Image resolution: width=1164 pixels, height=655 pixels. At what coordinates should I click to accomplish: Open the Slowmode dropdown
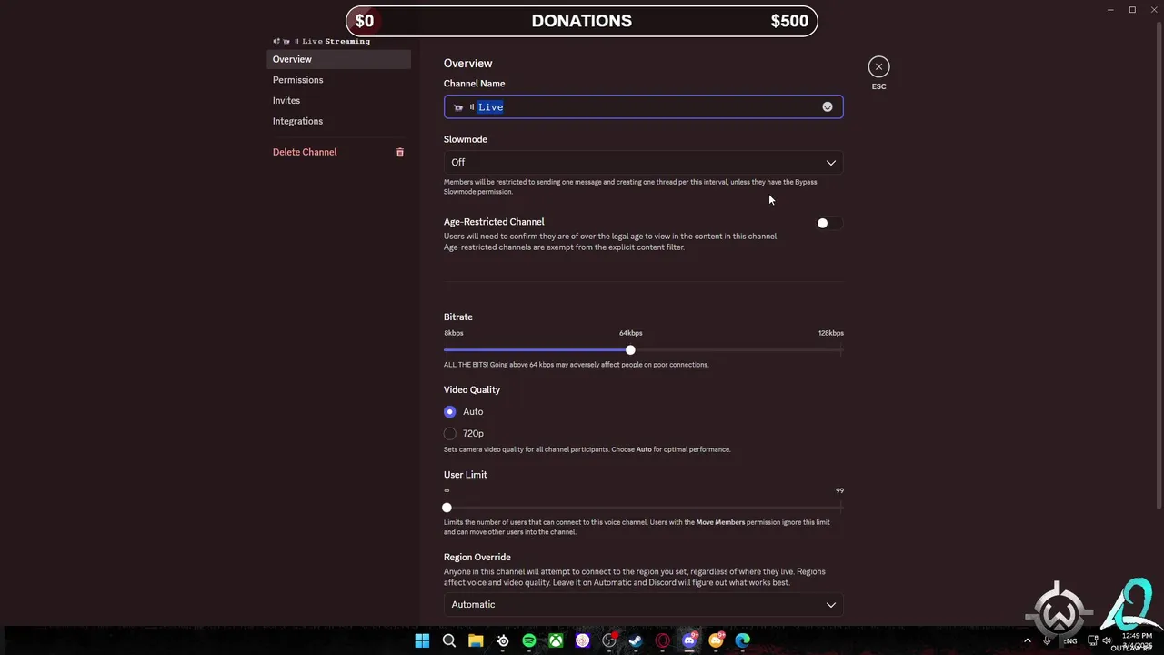tap(643, 162)
